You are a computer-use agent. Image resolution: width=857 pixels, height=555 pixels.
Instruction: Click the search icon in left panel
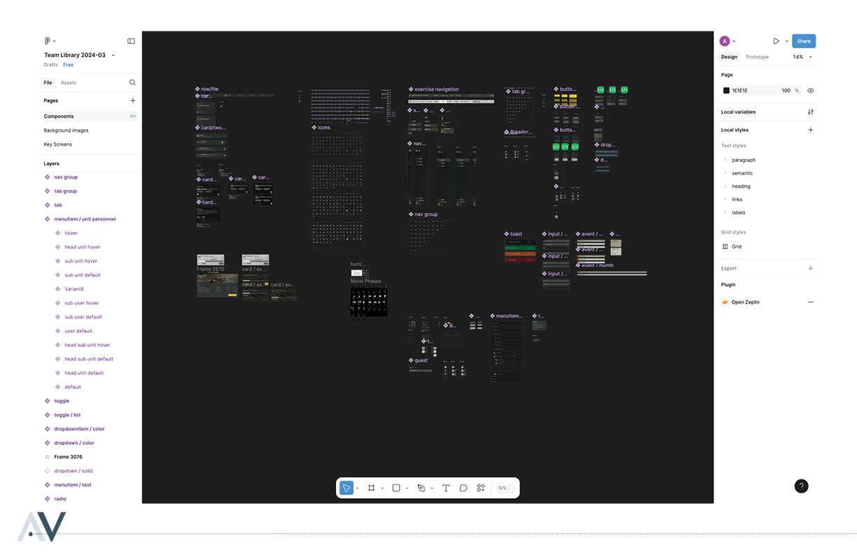tap(132, 83)
